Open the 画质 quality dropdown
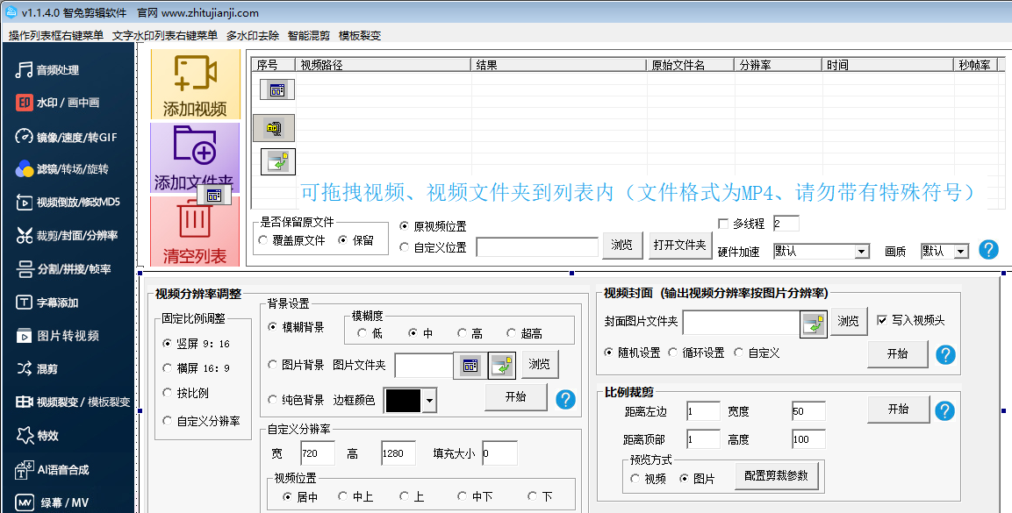The height and width of the screenshot is (513, 1012). point(960,252)
